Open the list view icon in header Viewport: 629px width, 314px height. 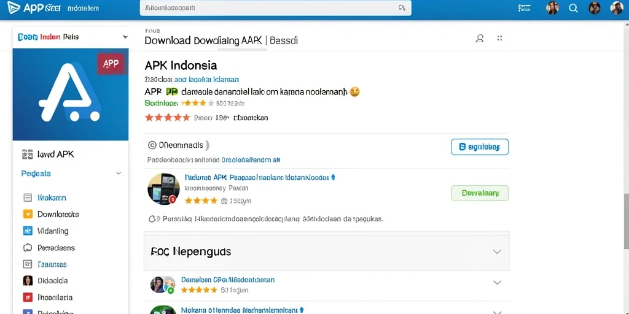524,8
